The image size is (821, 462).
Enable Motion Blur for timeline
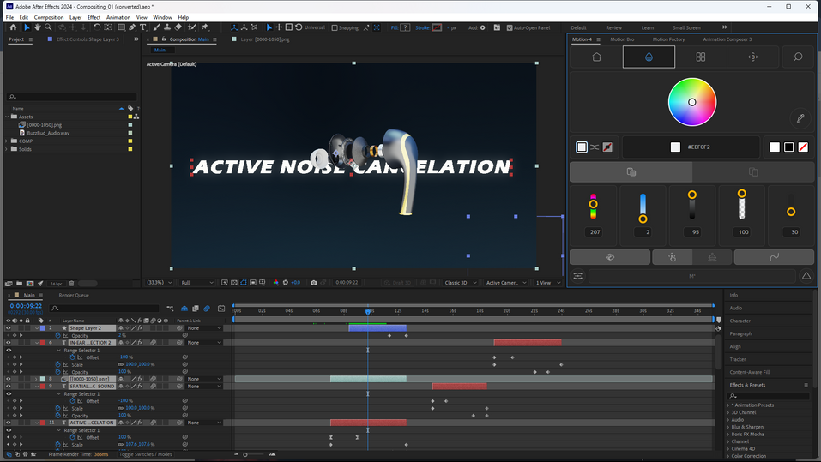tap(207, 309)
